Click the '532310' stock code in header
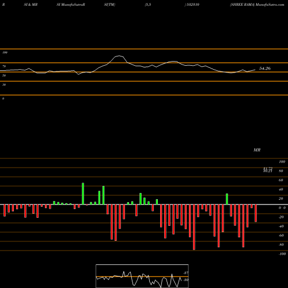 pyautogui.click(x=192, y=5)
